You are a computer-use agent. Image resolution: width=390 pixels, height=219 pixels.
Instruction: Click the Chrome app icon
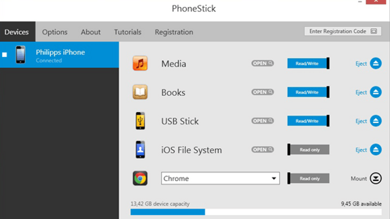140,178
